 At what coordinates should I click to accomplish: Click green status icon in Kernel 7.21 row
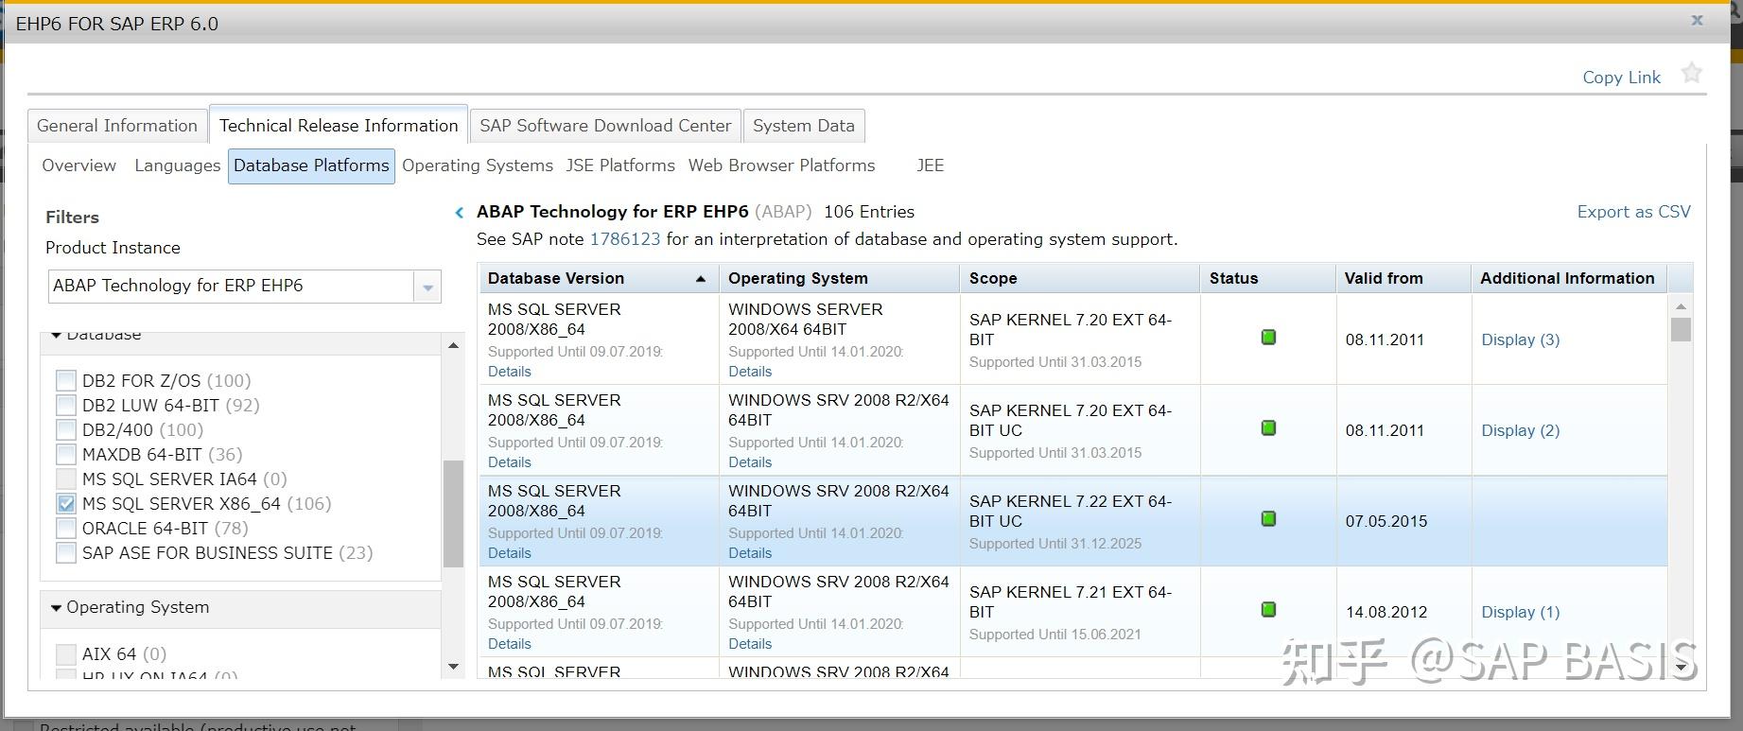pyautogui.click(x=1268, y=610)
